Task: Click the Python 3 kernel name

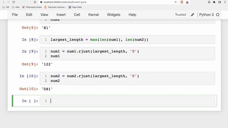Action: (x=206, y=15)
